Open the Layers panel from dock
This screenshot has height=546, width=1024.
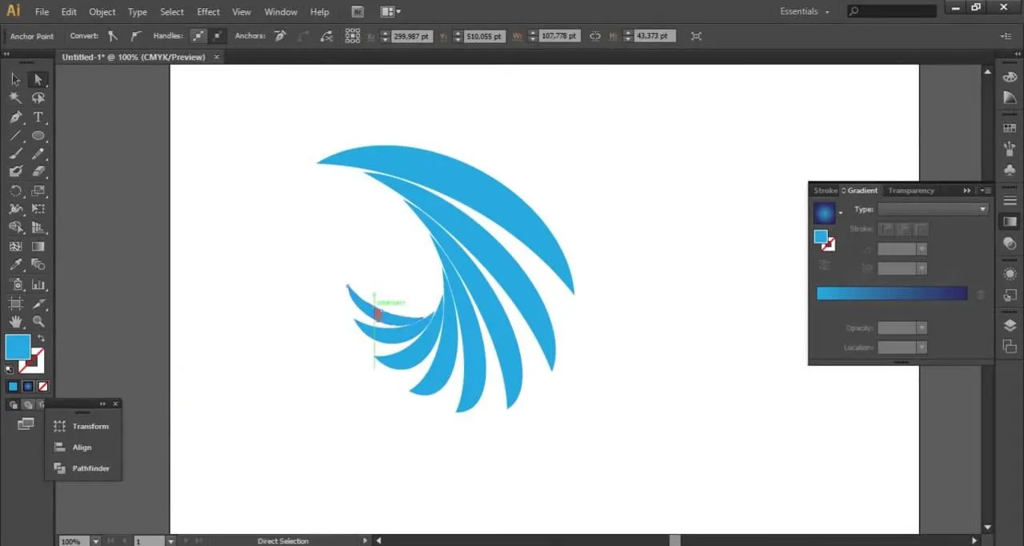pos(1010,325)
